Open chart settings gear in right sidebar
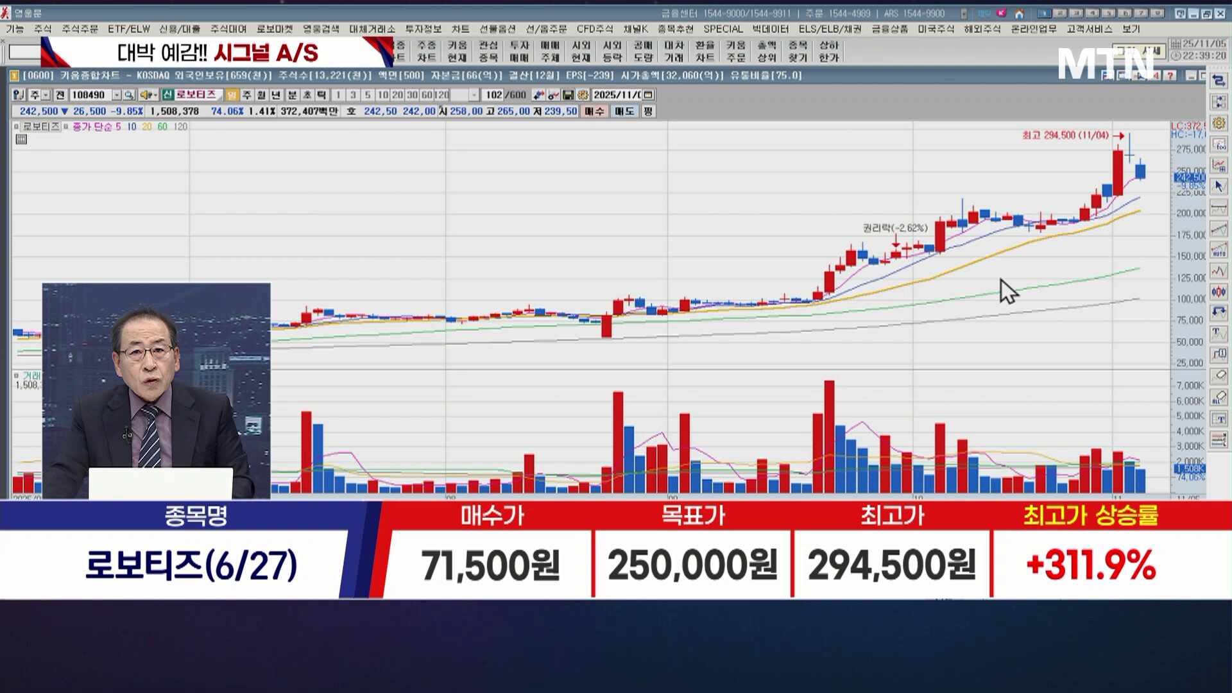The width and height of the screenshot is (1232, 693). (x=1219, y=123)
